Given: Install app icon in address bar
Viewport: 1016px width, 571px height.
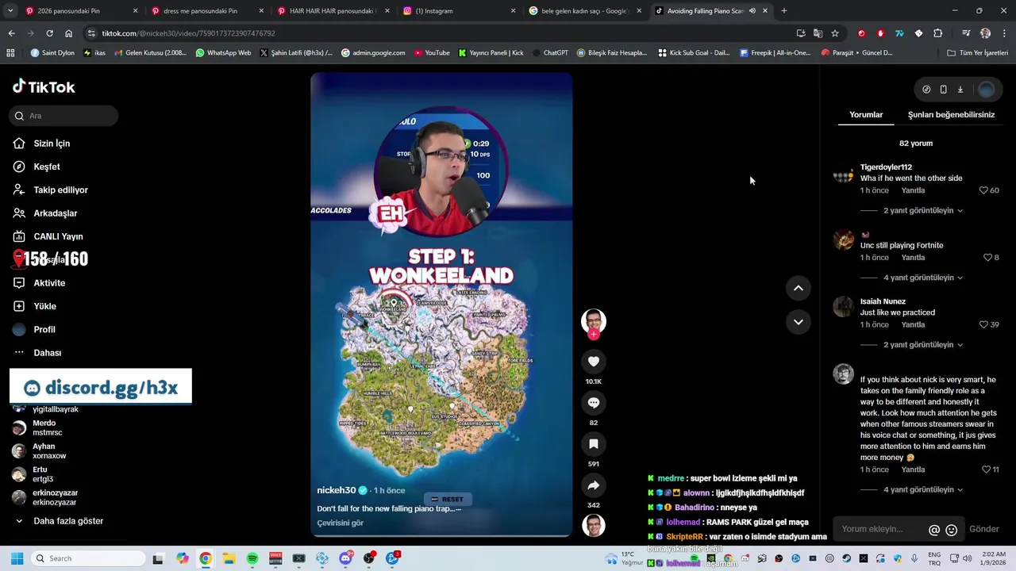Looking at the screenshot, I should pyautogui.click(x=801, y=33).
